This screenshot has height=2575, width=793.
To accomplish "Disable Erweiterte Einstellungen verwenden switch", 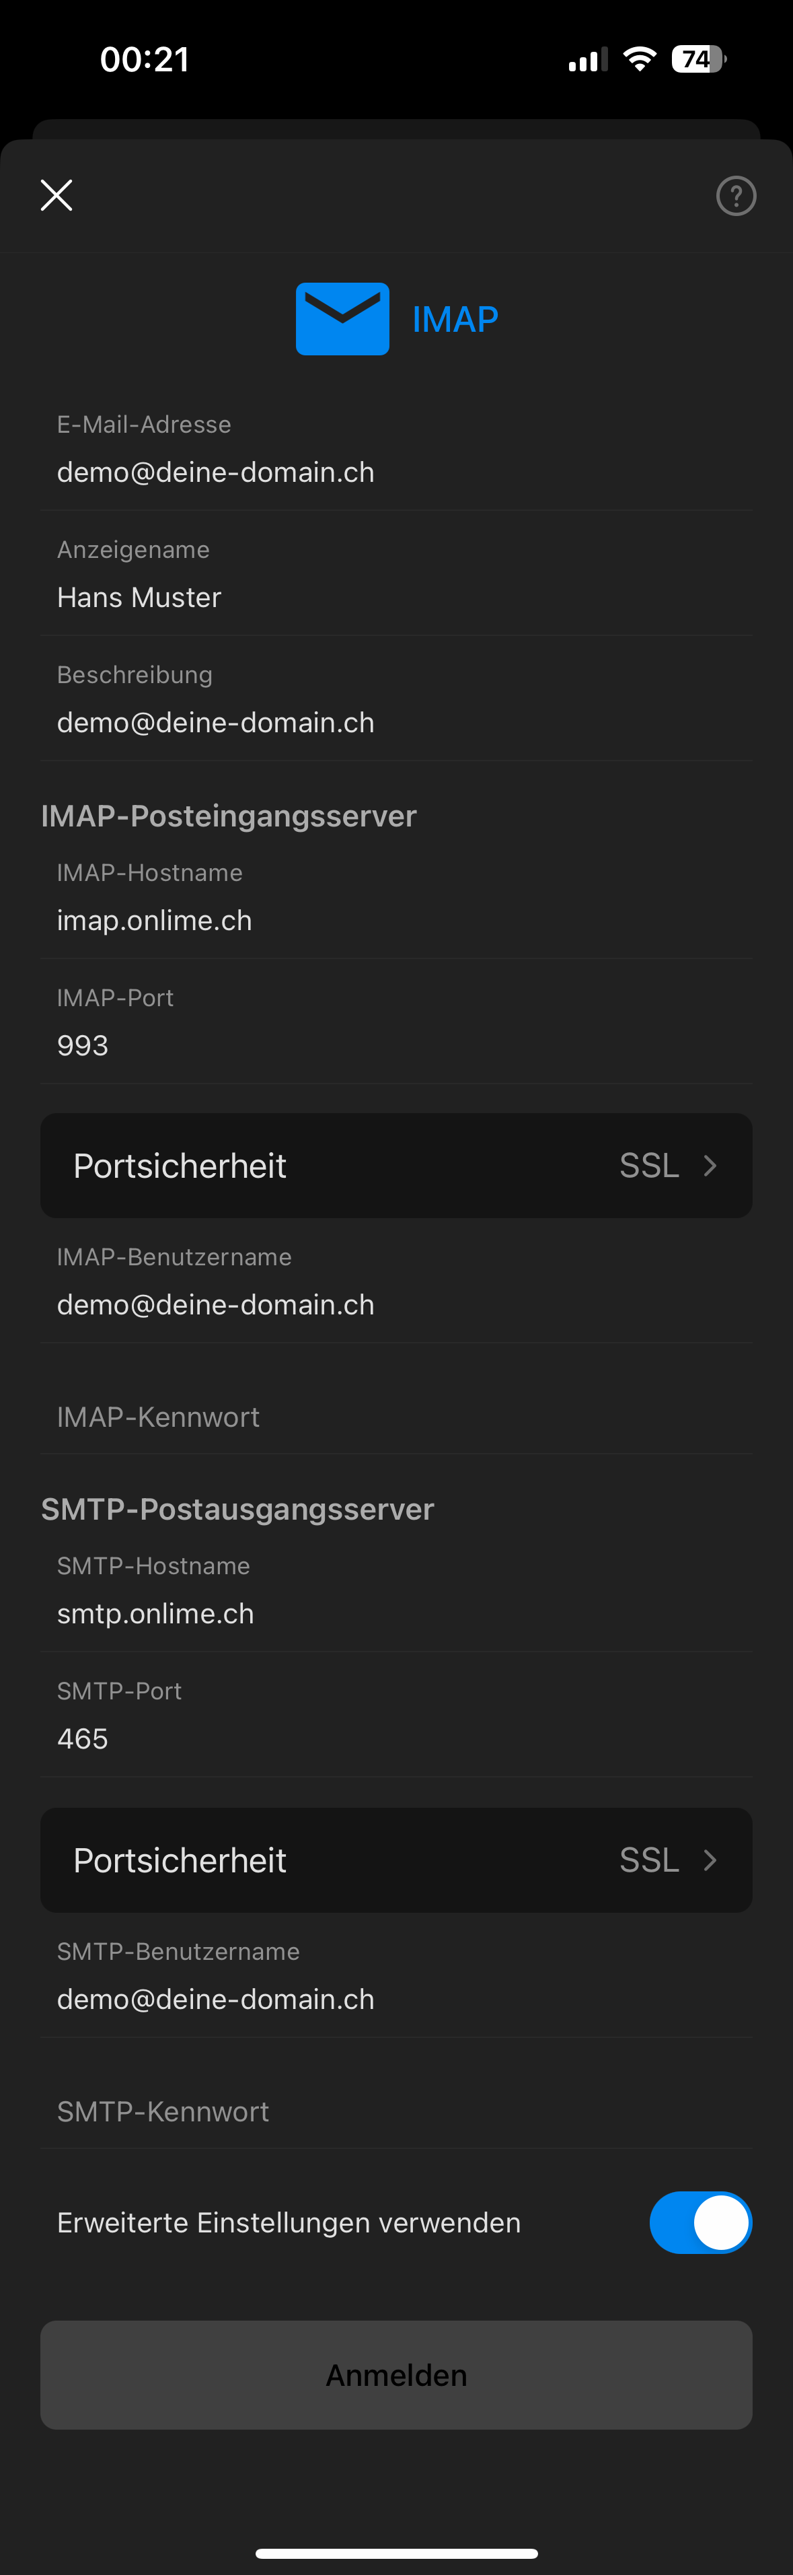I will 700,2222.
